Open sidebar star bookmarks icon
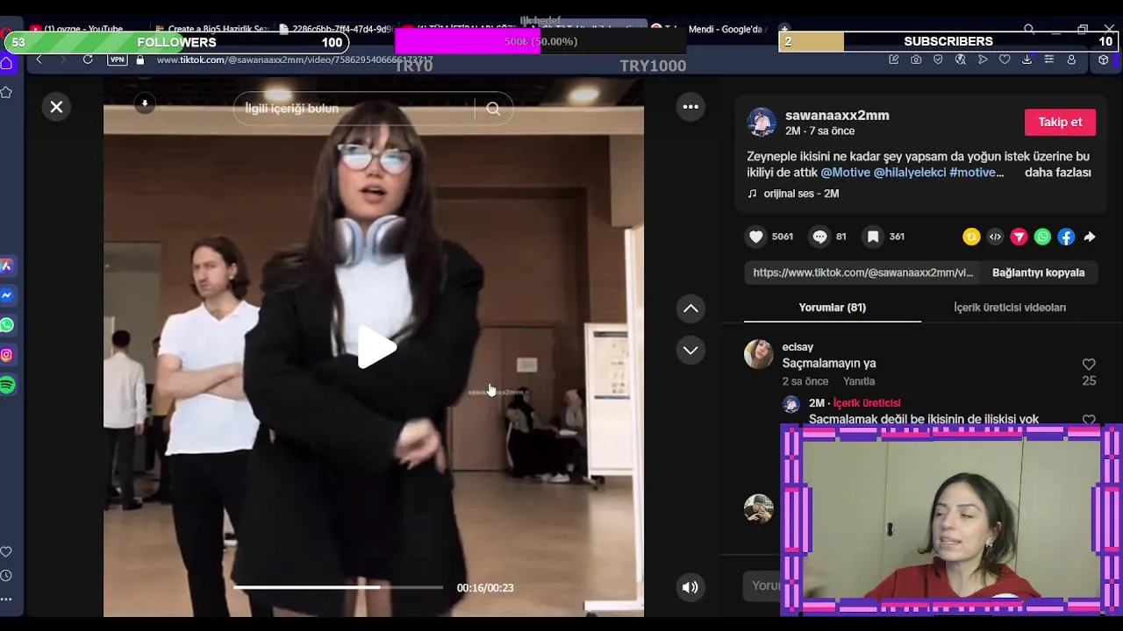 tap(6, 92)
